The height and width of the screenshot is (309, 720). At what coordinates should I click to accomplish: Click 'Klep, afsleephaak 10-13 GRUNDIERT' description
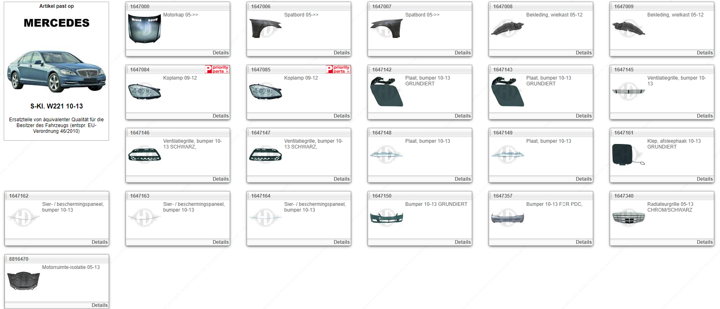tap(674, 144)
